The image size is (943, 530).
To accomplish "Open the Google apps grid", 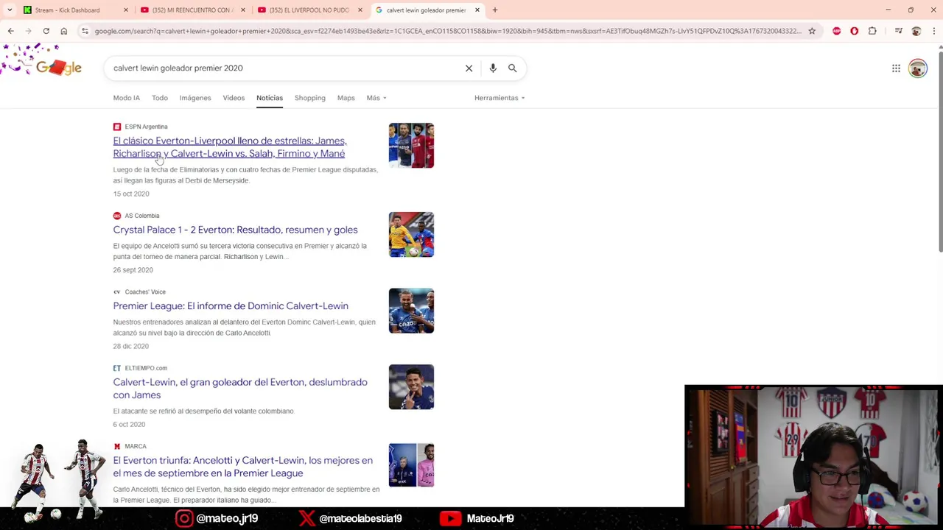I will 896,68.
